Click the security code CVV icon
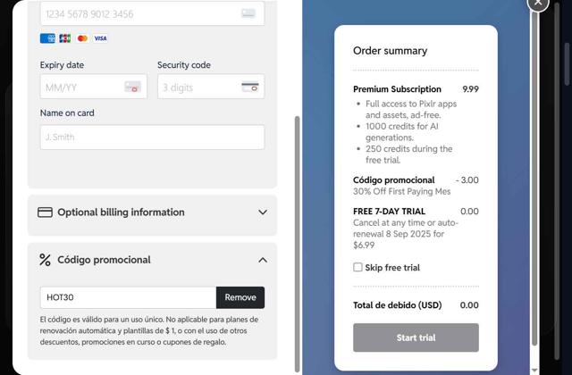Image resolution: width=572 pixels, height=375 pixels. point(250,87)
